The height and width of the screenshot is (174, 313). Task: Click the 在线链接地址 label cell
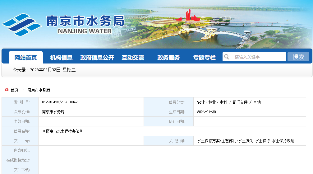(x=20, y=160)
